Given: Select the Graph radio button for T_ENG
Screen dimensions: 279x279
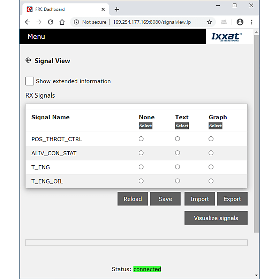Looking at the screenshot, I should pyautogui.click(x=211, y=167).
